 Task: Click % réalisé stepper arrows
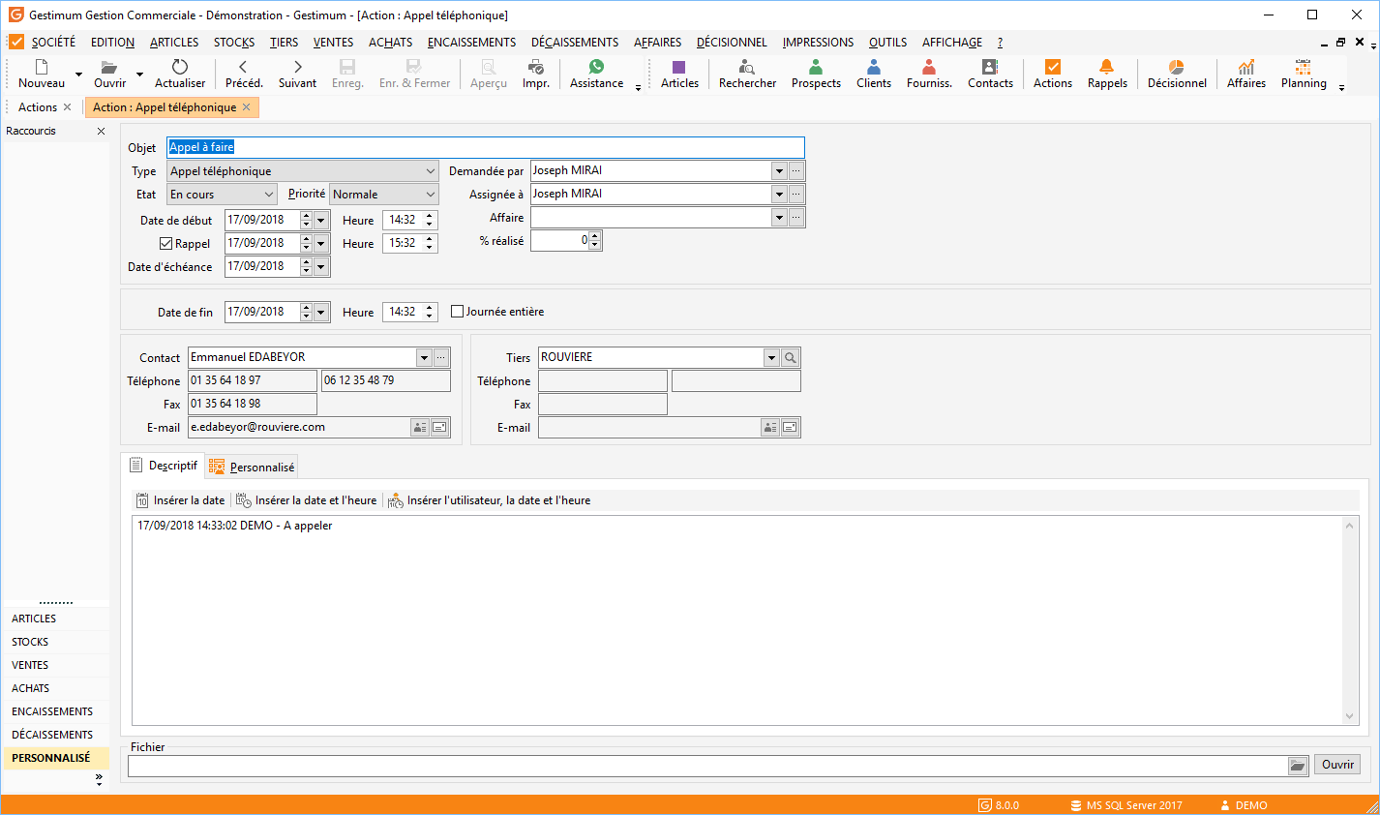click(595, 240)
